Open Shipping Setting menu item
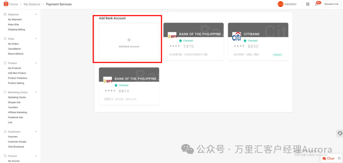This screenshot has height=163, width=343. click(x=17, y=30)
